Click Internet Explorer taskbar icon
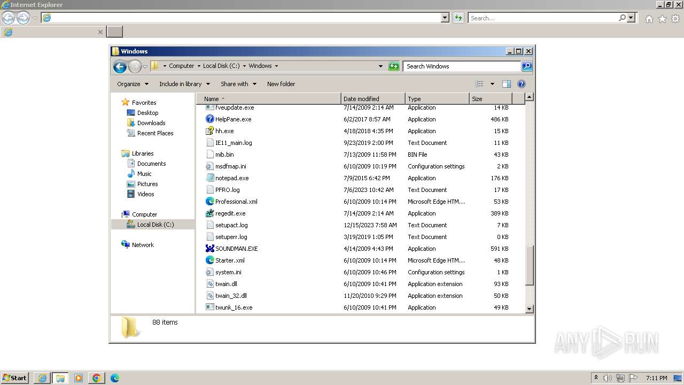 click(x=42, y=378)
